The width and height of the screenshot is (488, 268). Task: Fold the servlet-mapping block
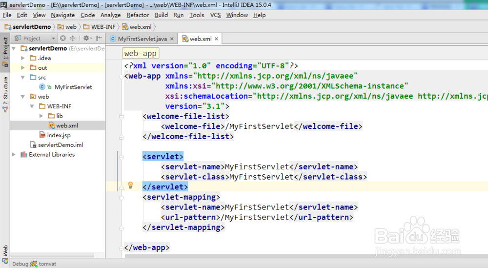[122, 198]
